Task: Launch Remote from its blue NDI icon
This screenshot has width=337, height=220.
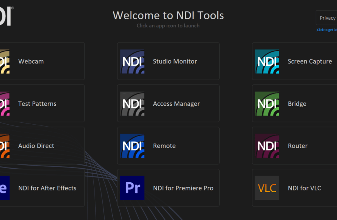Action: pyautogui.click(x=132, y=146)
